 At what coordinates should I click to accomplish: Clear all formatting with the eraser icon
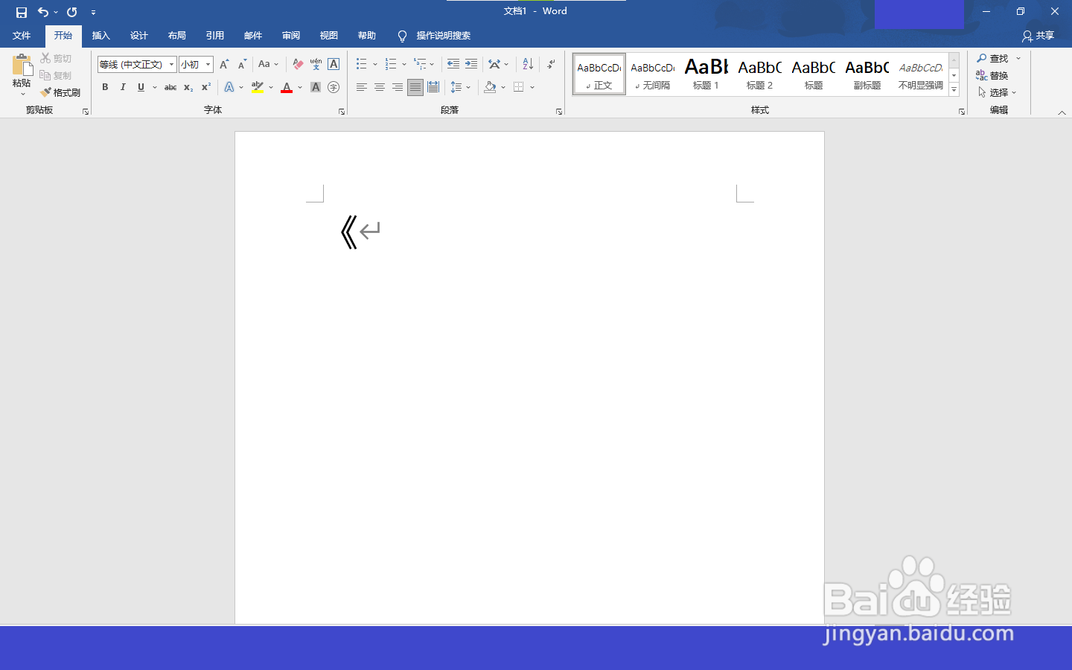(298, 65)
